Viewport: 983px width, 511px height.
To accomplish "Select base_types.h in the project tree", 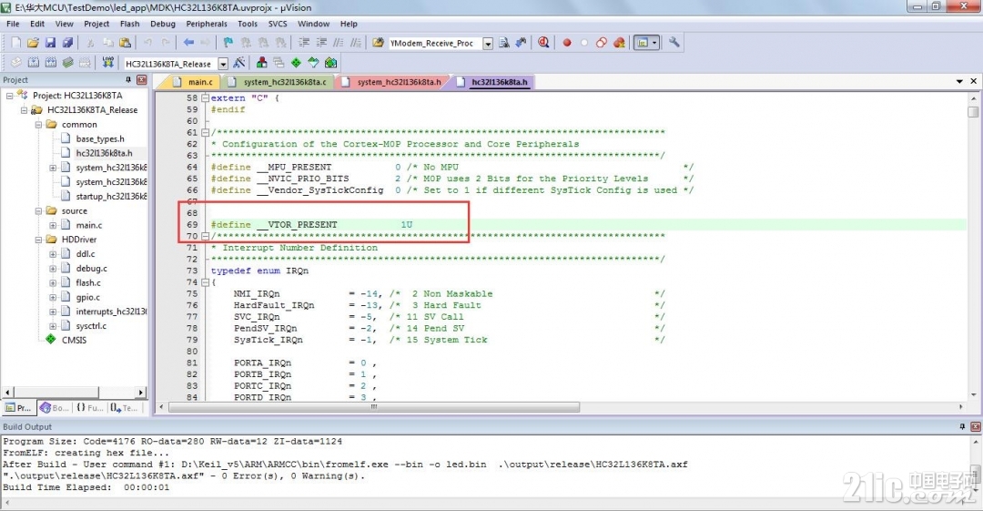I will tap(100, 138).
